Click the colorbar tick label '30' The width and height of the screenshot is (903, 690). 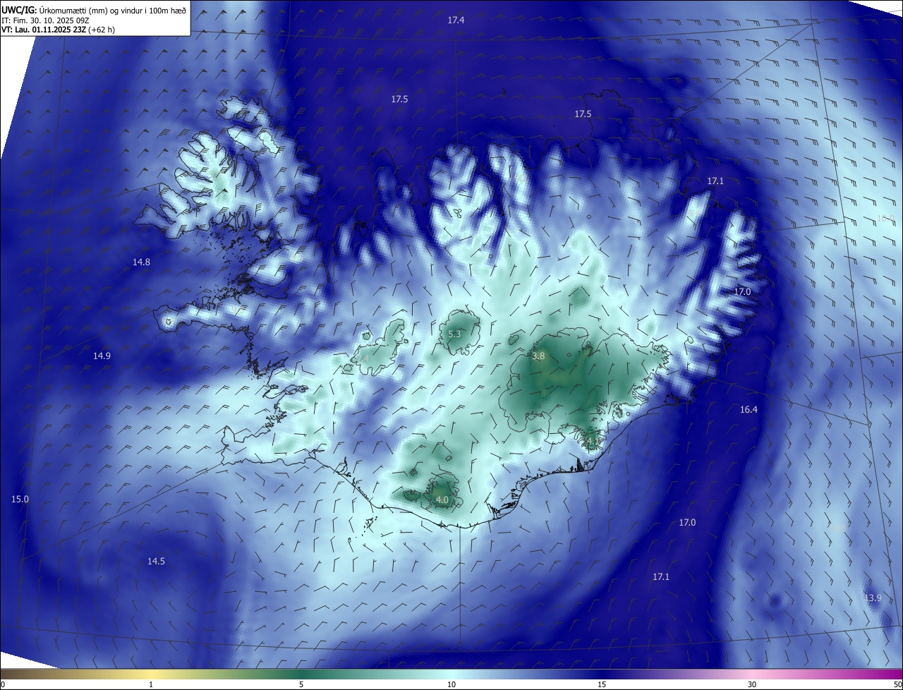(x=752, y=684)
